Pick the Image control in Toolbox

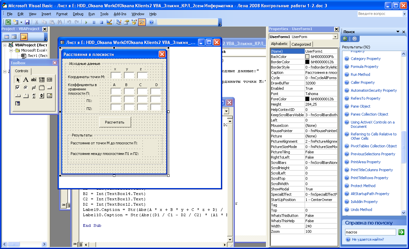49,96
